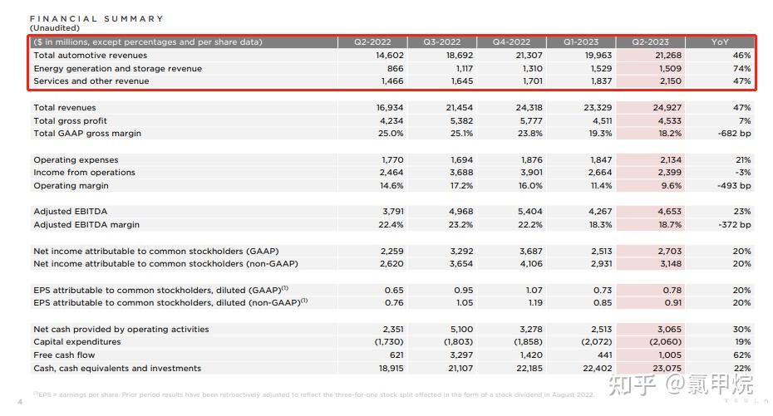Click free cash flow value 1,005
This screenshot has height=416, width=773.
pyautogui.click(x=671, y=355)
